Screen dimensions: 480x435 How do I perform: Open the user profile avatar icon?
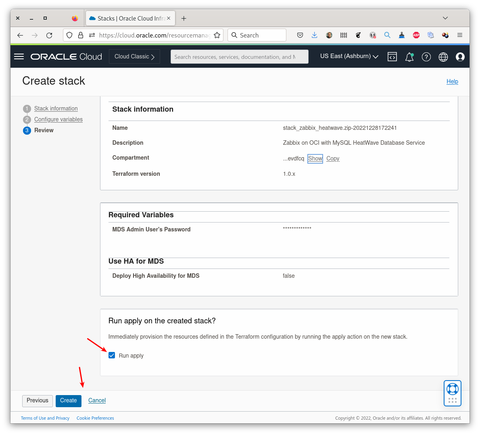460,56
